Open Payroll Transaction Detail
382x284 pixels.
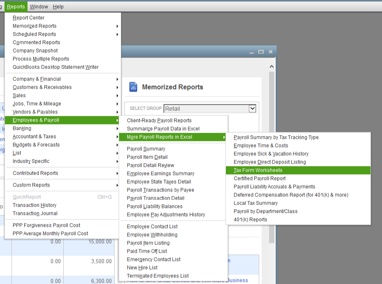[x=173, y=198]
